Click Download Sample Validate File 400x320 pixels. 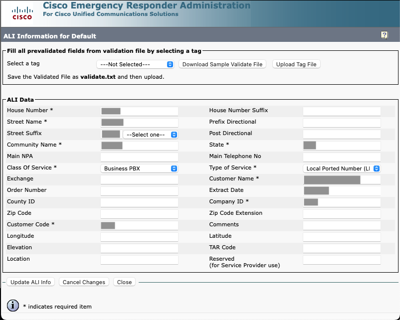pyautogui.click(x=222, y=64)
